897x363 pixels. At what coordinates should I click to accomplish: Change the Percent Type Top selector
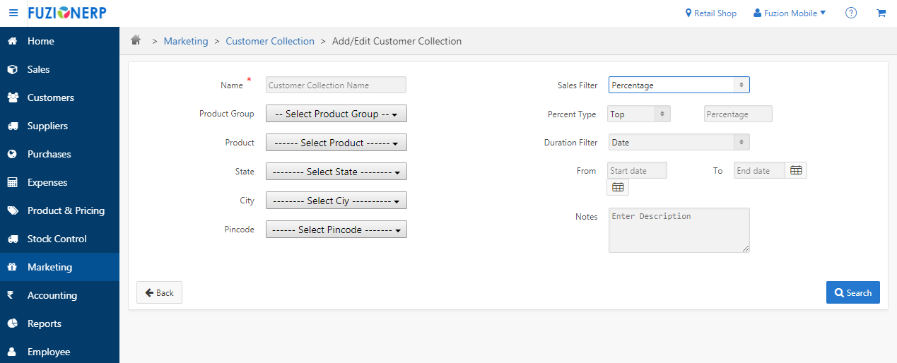coord(639,114)
